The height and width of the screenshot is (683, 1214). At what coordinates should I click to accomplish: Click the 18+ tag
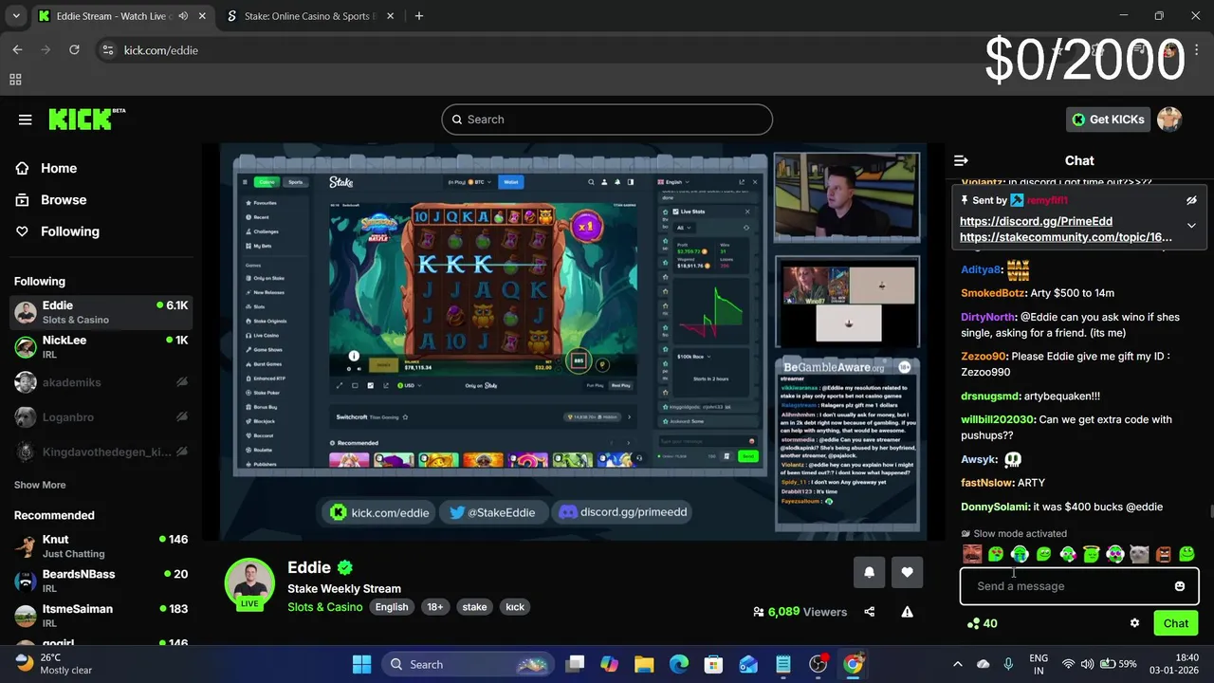[434, 607]
